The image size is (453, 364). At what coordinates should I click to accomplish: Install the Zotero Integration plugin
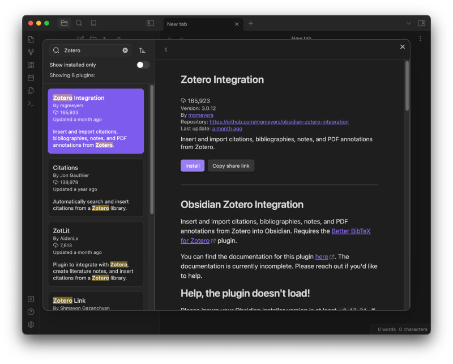click(x=193, y=165)
